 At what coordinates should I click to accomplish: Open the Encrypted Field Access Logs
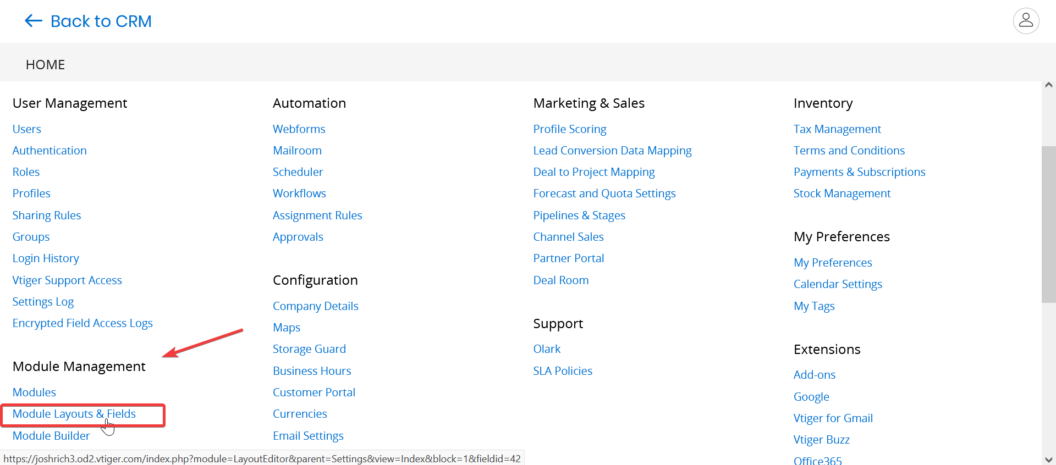tap(82, 323)
